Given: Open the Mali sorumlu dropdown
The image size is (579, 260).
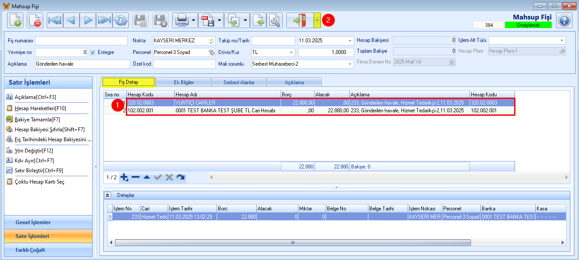Looking at the screenshot, I should [350, 64].
